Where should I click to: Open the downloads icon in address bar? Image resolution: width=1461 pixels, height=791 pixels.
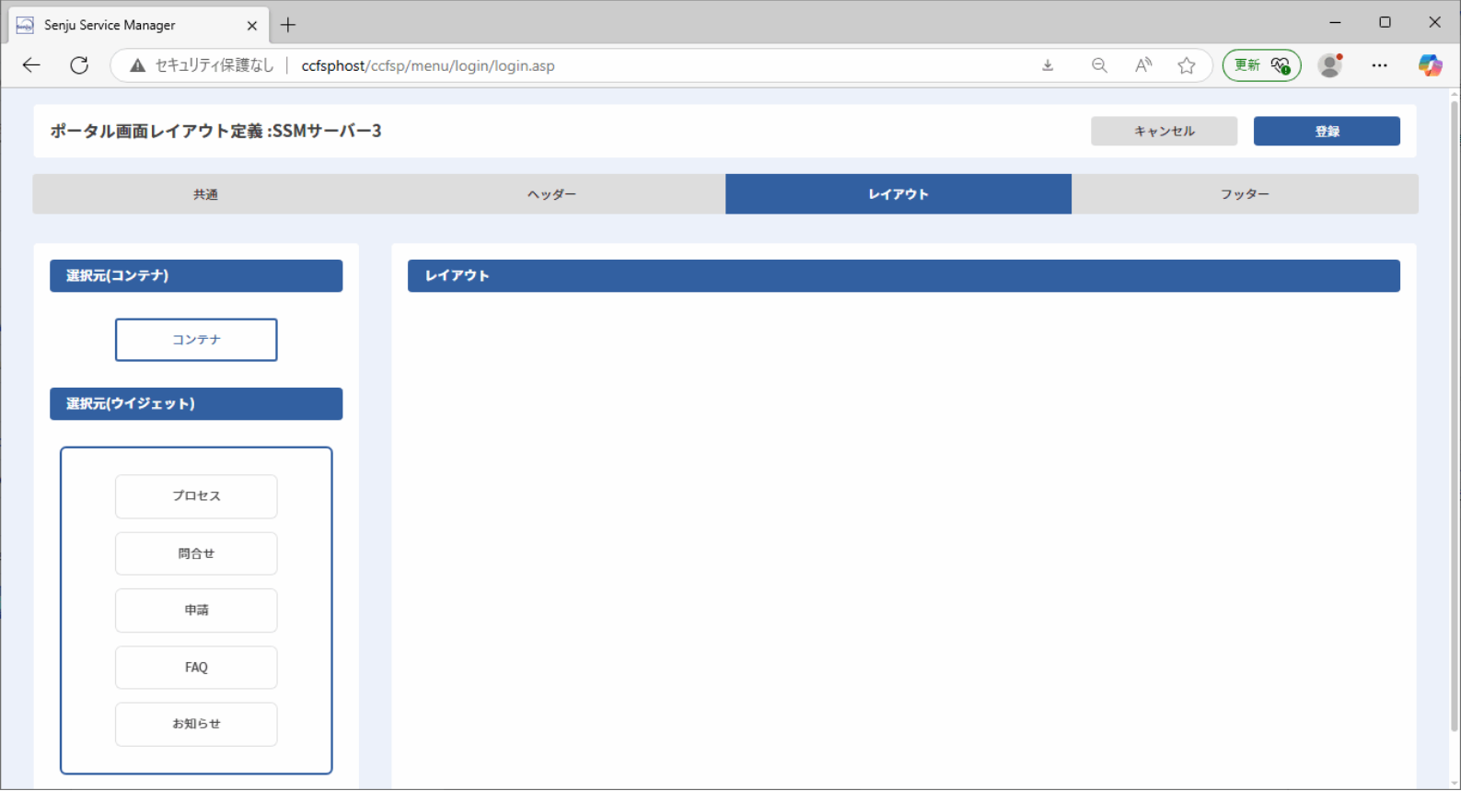(x=1048, y=65)
